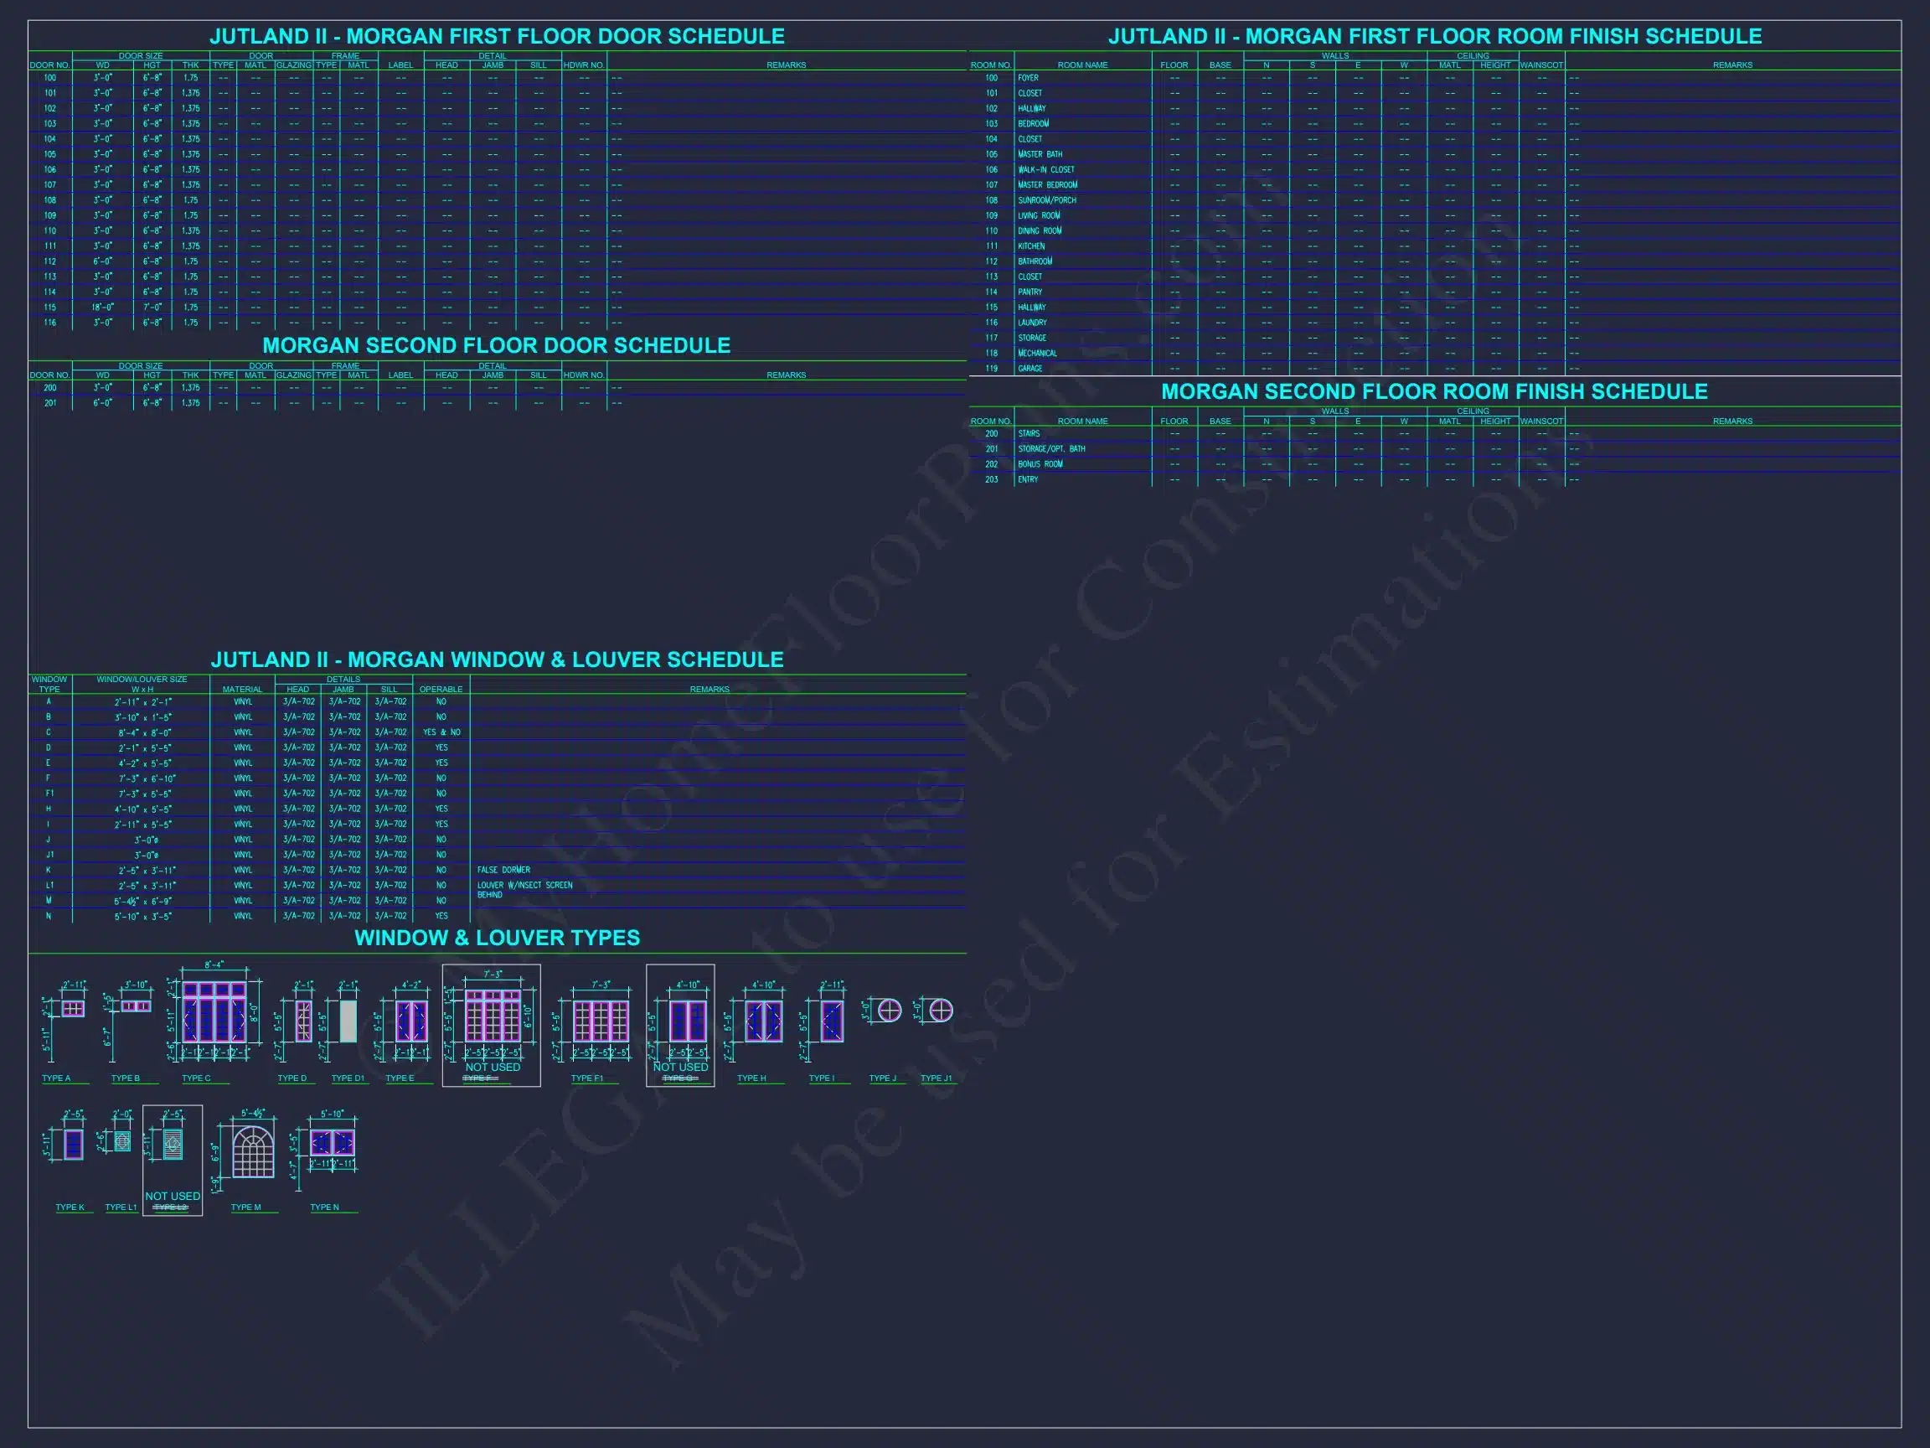Click the First Floor Door Schedule title
Screen dimensions: 1930x1448
[x=497, y=37]
